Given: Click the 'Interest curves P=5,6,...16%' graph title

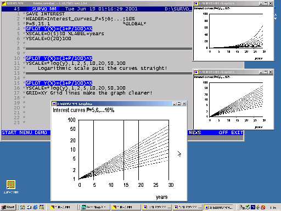Looking at the screenshot, I should (83, 110).
